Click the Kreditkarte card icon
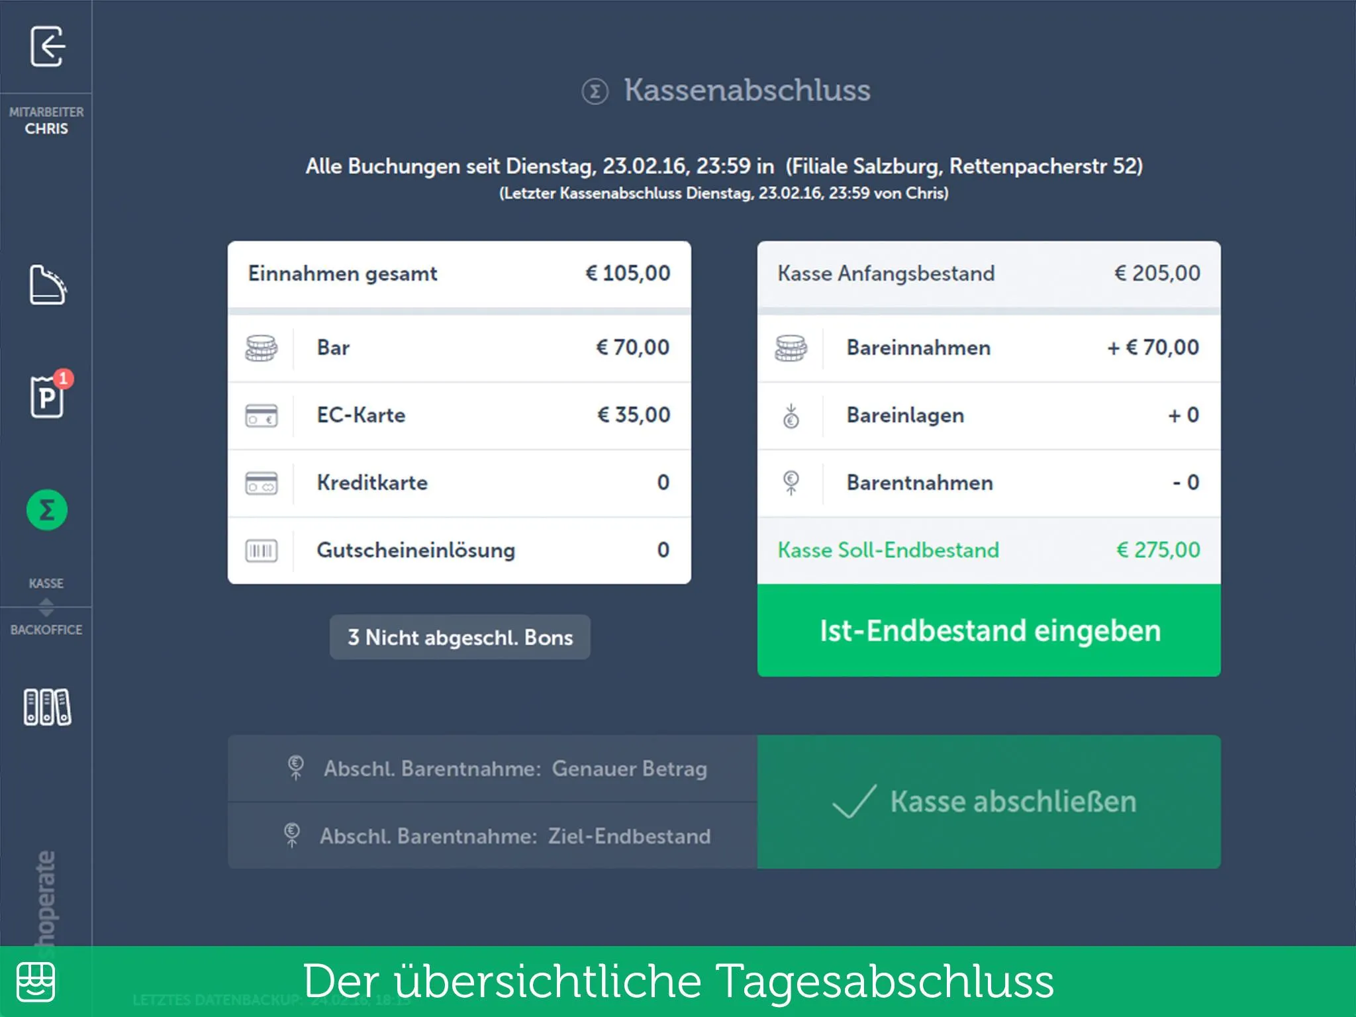Image resolution: width=1356 pixels, height=1017 pixels. coord(262,483)
